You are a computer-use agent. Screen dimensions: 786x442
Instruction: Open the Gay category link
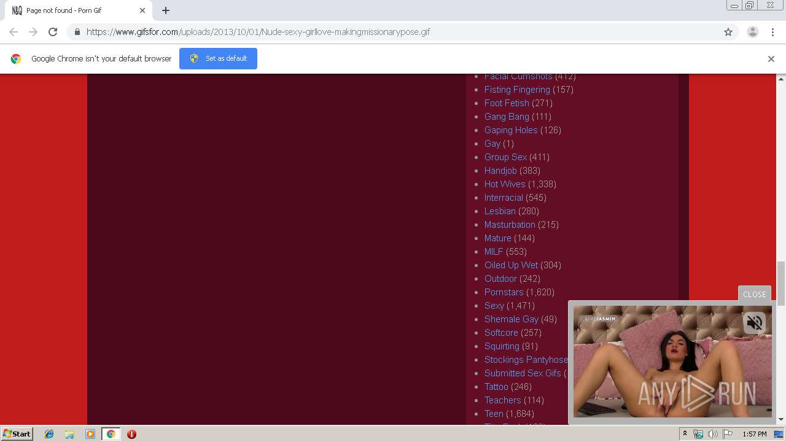tap(492, 144)
